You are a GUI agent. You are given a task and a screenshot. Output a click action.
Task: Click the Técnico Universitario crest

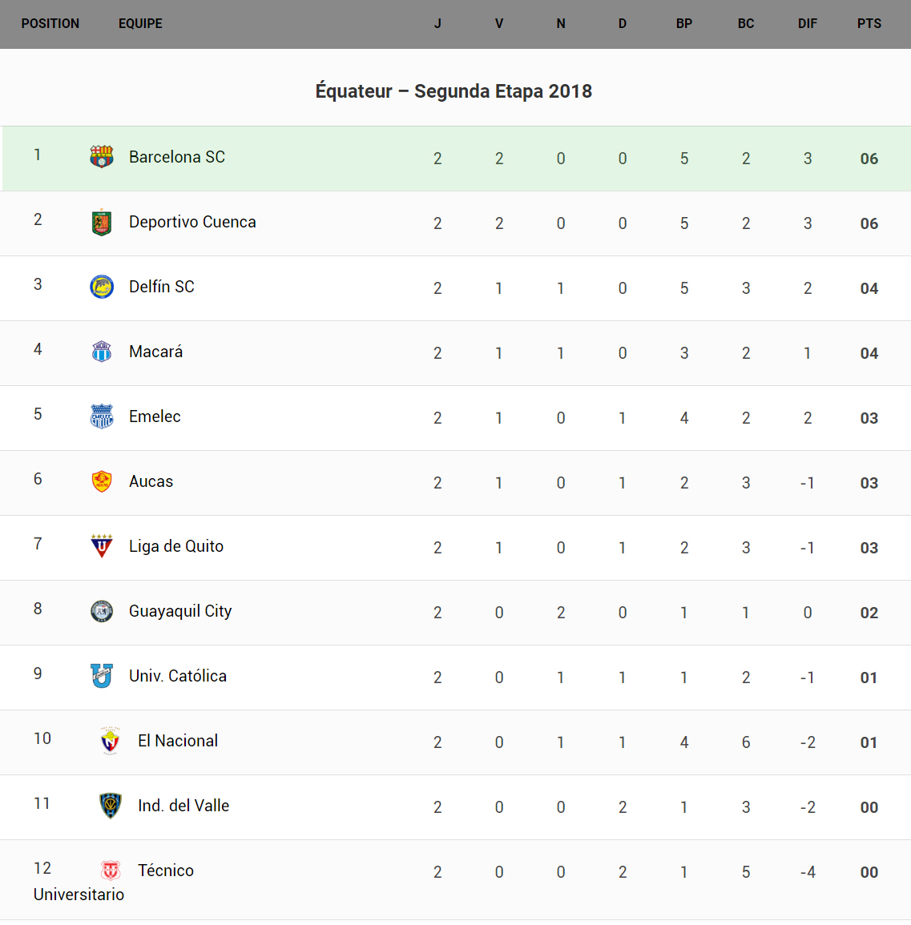click(x=111, y=871)
